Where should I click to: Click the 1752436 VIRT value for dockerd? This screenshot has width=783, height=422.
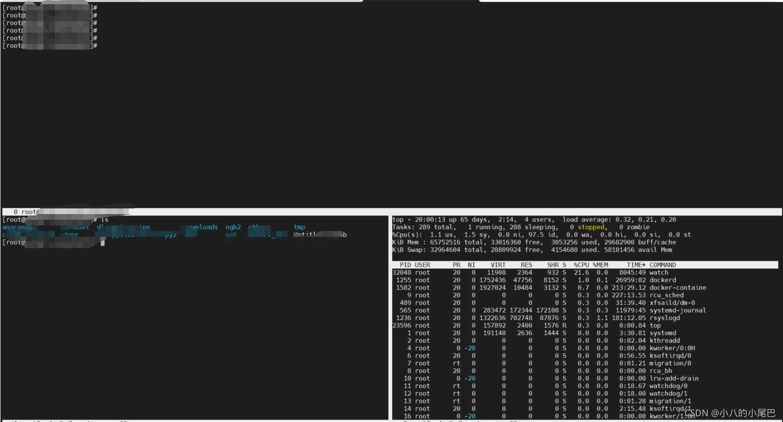pos(493,280)
